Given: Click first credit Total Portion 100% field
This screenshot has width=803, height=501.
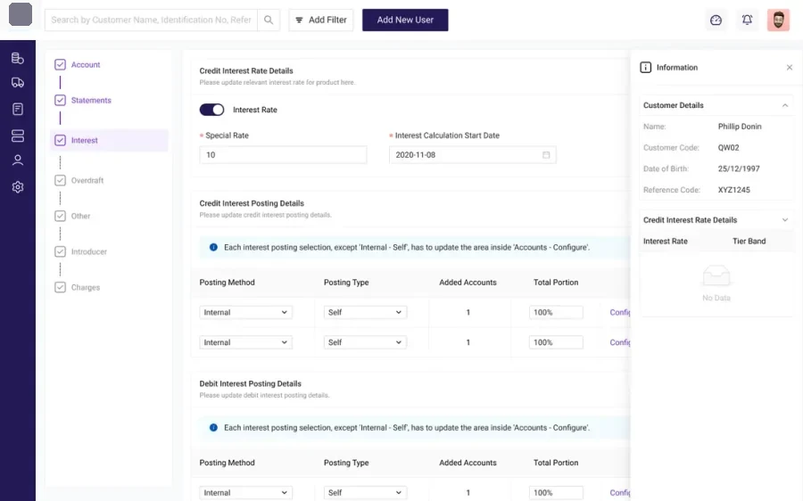Looking at the screenshot, I should click(556, 312).
